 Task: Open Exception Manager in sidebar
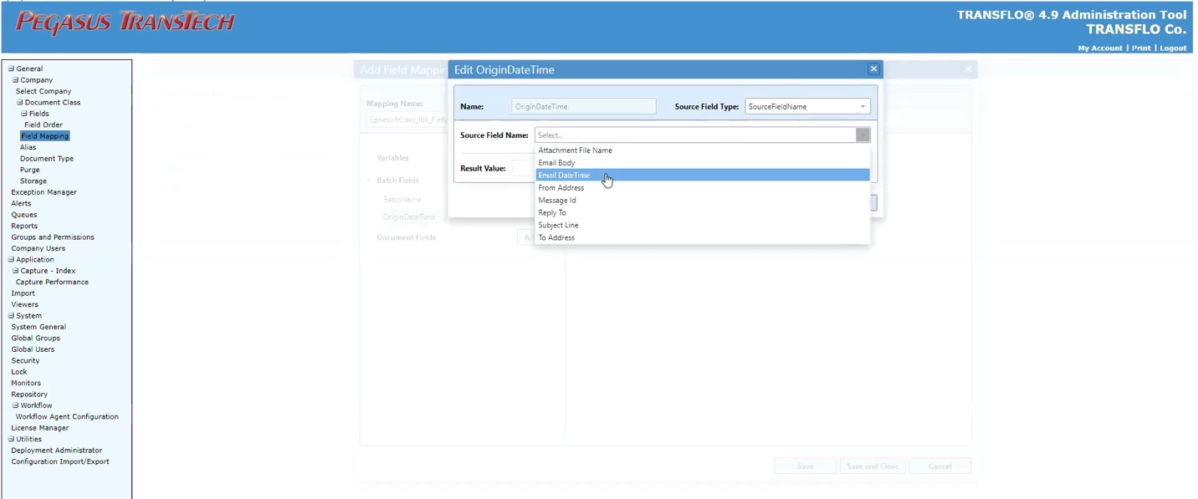[44, 192]
